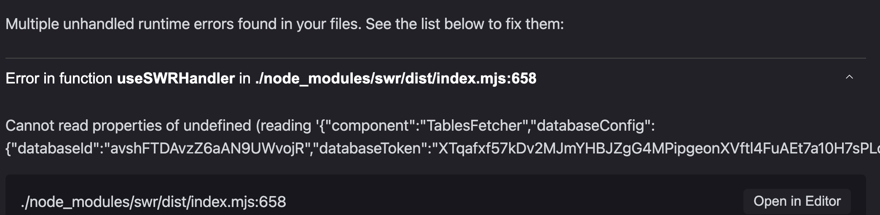This screenshot has width=880, height=215.
Task: Click the "databaseToken" key text
Action: point(370,148)
